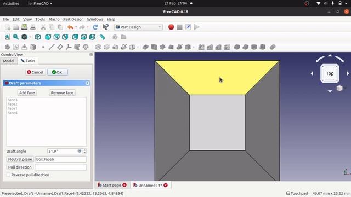Click the Draw style icon
Image resolution: width=351 pixels, height=197 pixels.
click(x=24, y=37)
